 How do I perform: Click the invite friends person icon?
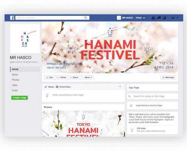131,105
